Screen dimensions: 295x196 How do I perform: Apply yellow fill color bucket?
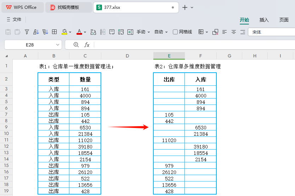pos(64,32)
